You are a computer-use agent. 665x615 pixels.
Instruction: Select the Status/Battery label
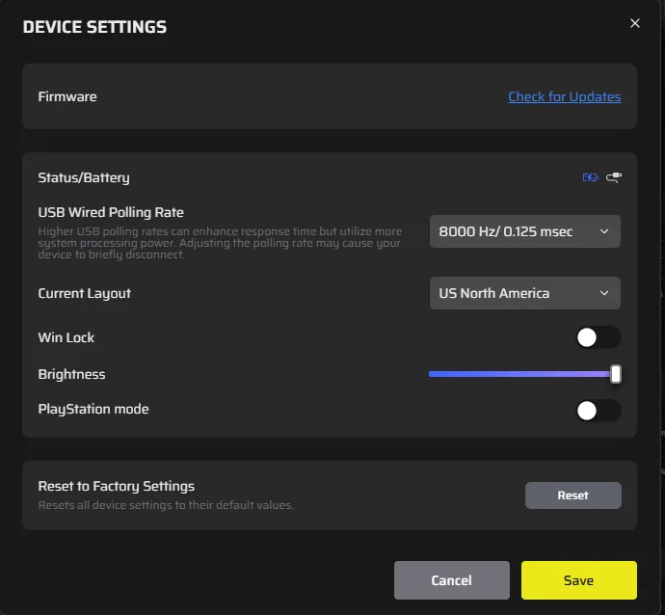[84, 177]
